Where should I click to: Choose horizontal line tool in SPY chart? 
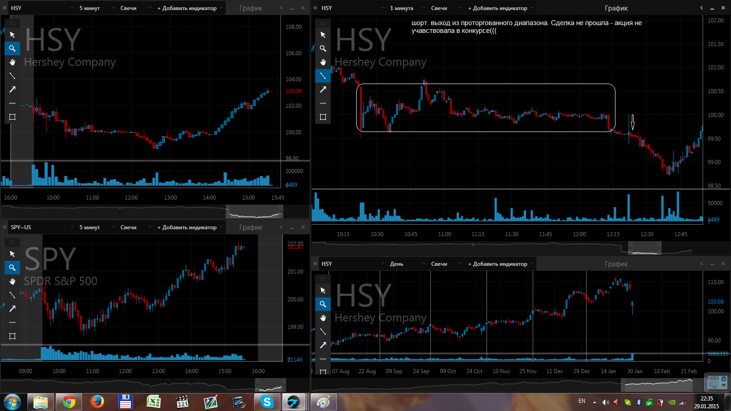[12, 322]
